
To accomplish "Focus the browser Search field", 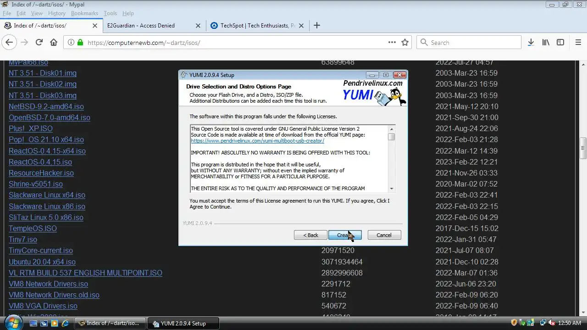I will pyautogui.click(x=469, y=42).
